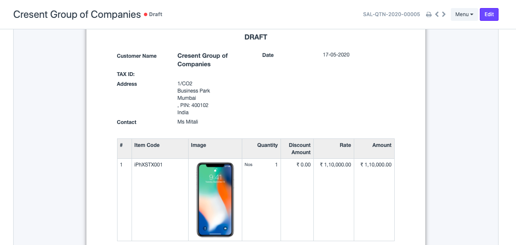The height and width of the screenshot is (245, 516).
Task: Click the customer name in the quotation
Action: 202,60
